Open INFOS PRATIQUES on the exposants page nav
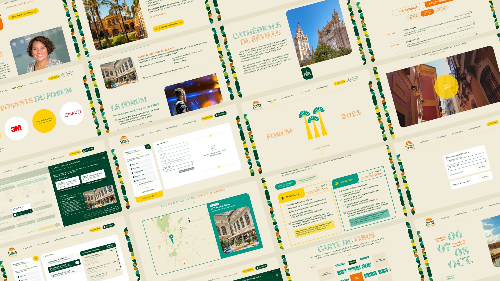 36,82
